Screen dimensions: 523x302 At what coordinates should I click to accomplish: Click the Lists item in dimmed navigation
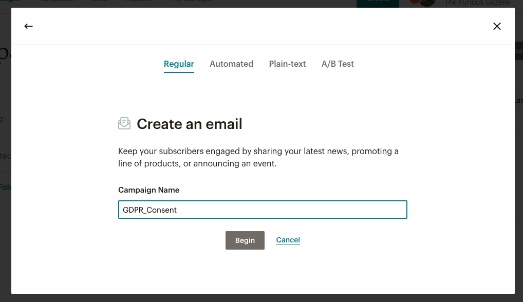point(99,2)
